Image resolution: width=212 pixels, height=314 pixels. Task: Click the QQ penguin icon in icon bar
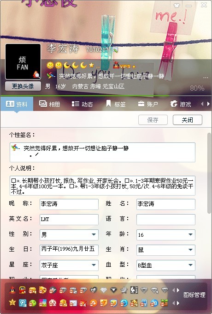click(x=13, y=290)
